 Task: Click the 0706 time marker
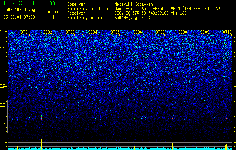(138, 32)
